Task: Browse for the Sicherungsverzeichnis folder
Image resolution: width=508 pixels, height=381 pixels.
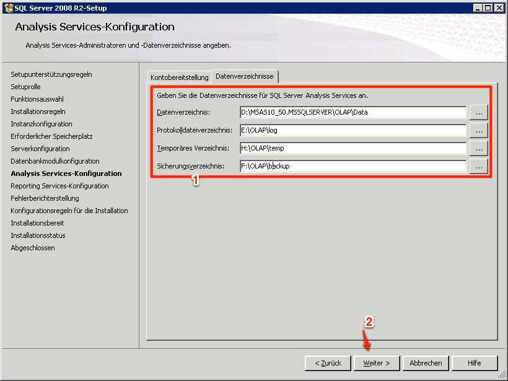Action: 478,166
